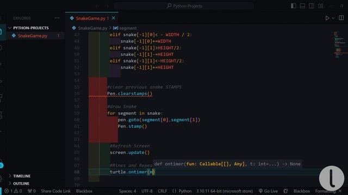Click the EXPLORER panel title
This screenshot has height=195, width=348.
tap(22, 18)
